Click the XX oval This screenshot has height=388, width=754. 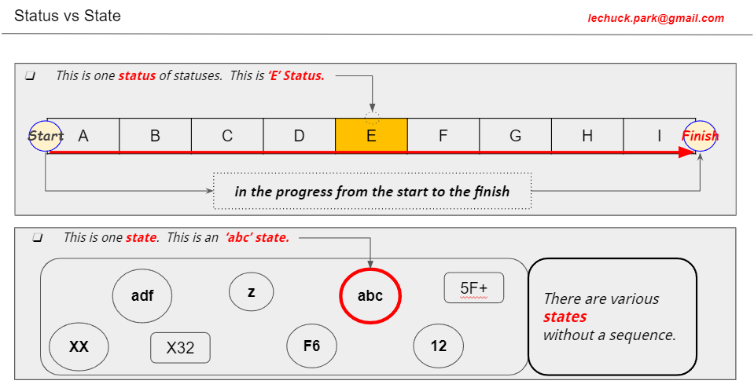79,346
